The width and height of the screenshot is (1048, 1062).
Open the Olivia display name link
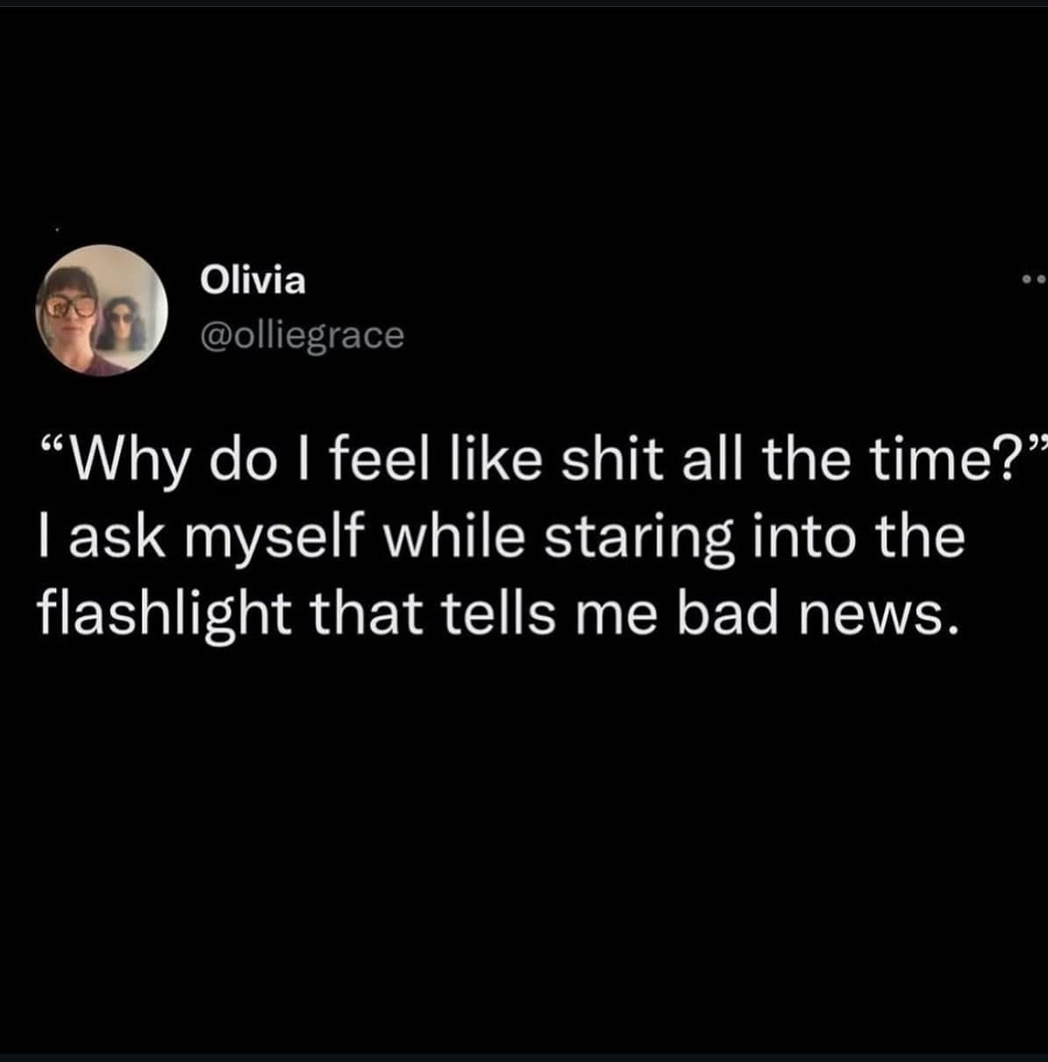tap(253, 282)
